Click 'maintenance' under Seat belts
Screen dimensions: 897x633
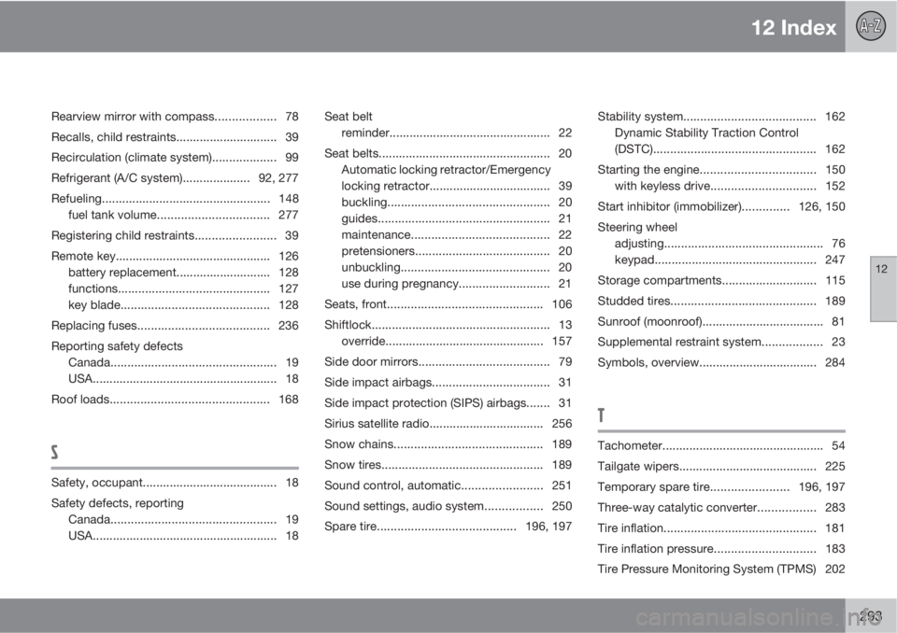point(457,235)
